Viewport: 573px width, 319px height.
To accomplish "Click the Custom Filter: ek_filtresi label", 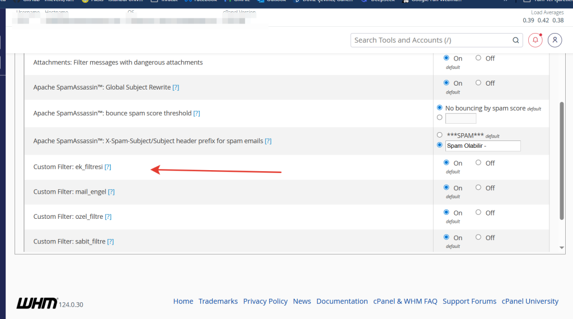I will [x=68, y=167].
